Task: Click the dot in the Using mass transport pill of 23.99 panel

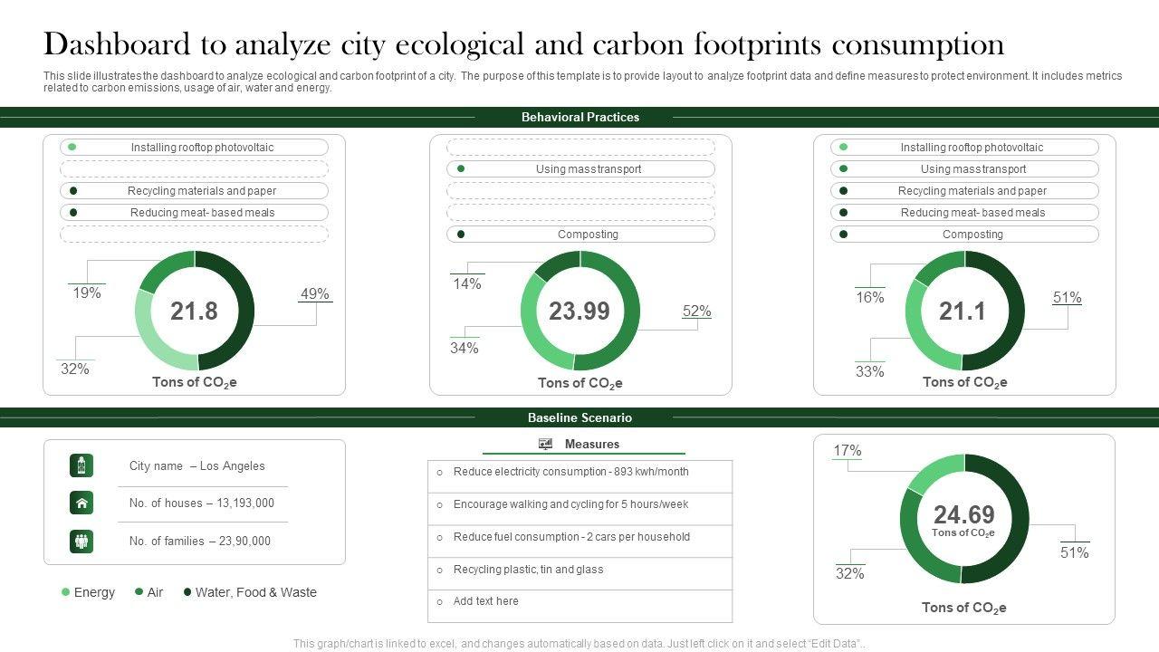Action: [x=461, y=169]
